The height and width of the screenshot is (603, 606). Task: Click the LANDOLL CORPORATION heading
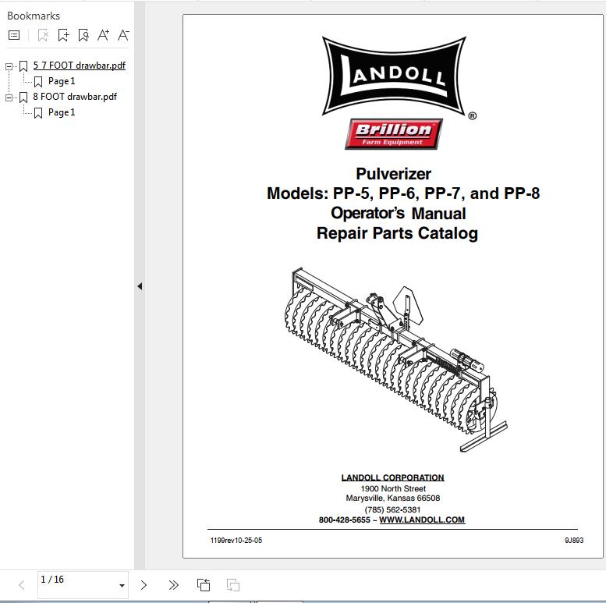tap(392, 477)
